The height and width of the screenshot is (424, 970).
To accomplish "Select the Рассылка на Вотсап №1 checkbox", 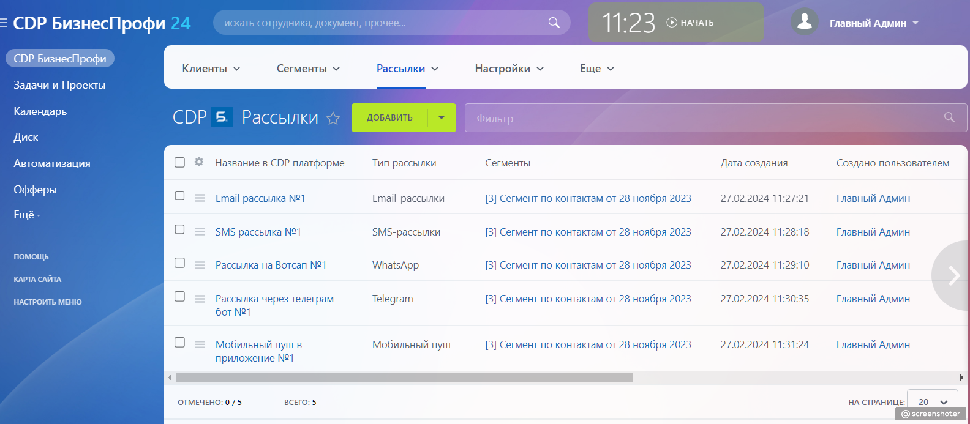I will point(179,262).
